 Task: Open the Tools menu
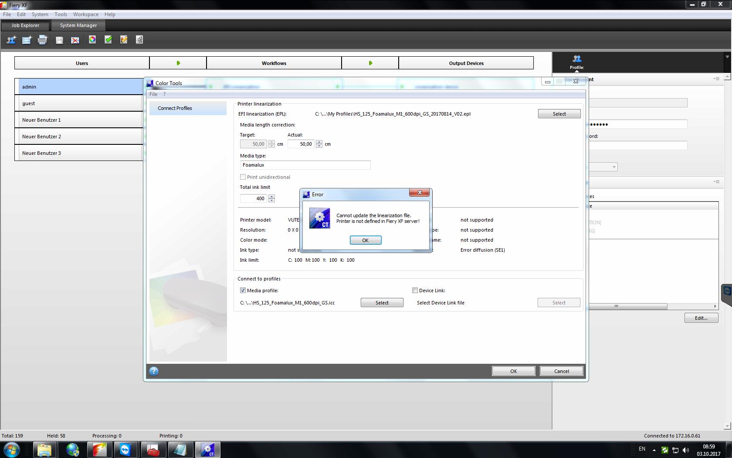61,14
